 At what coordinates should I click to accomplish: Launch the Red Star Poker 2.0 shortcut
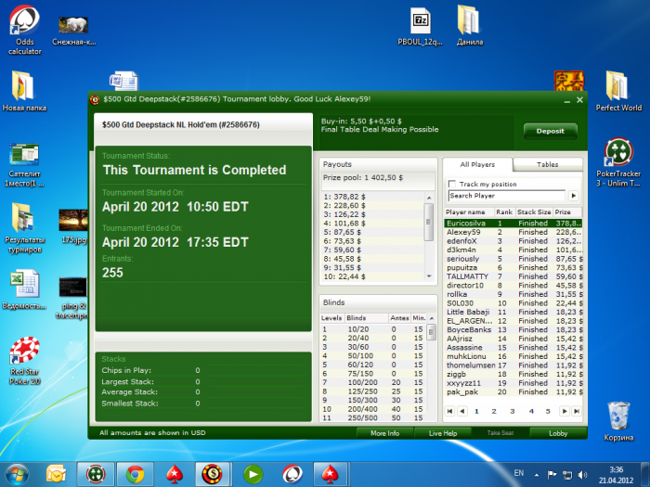[x=24, y=361]
